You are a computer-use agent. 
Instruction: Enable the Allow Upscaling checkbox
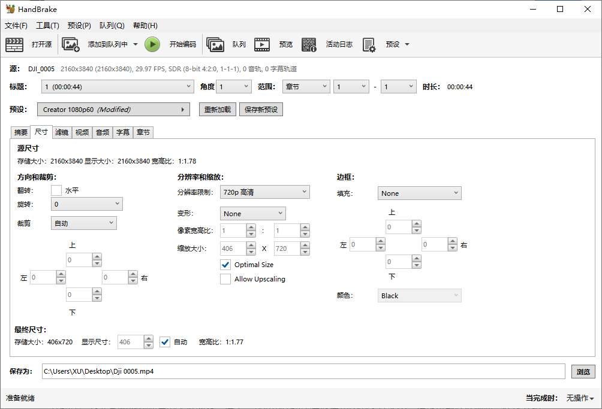click(x=225, y=279)
